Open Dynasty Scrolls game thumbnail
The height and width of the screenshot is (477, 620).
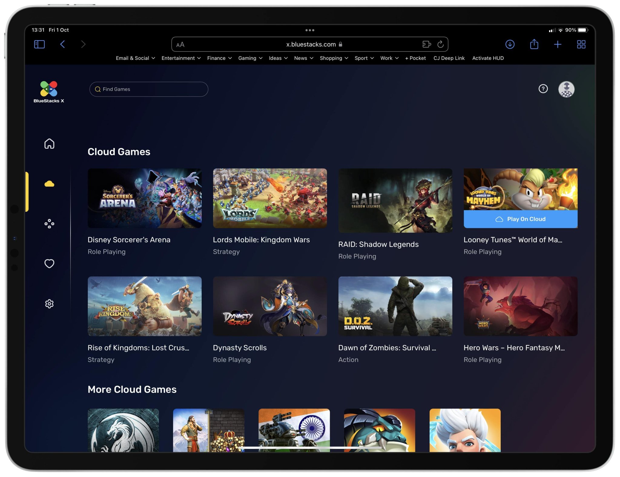(x=270, y=306)
